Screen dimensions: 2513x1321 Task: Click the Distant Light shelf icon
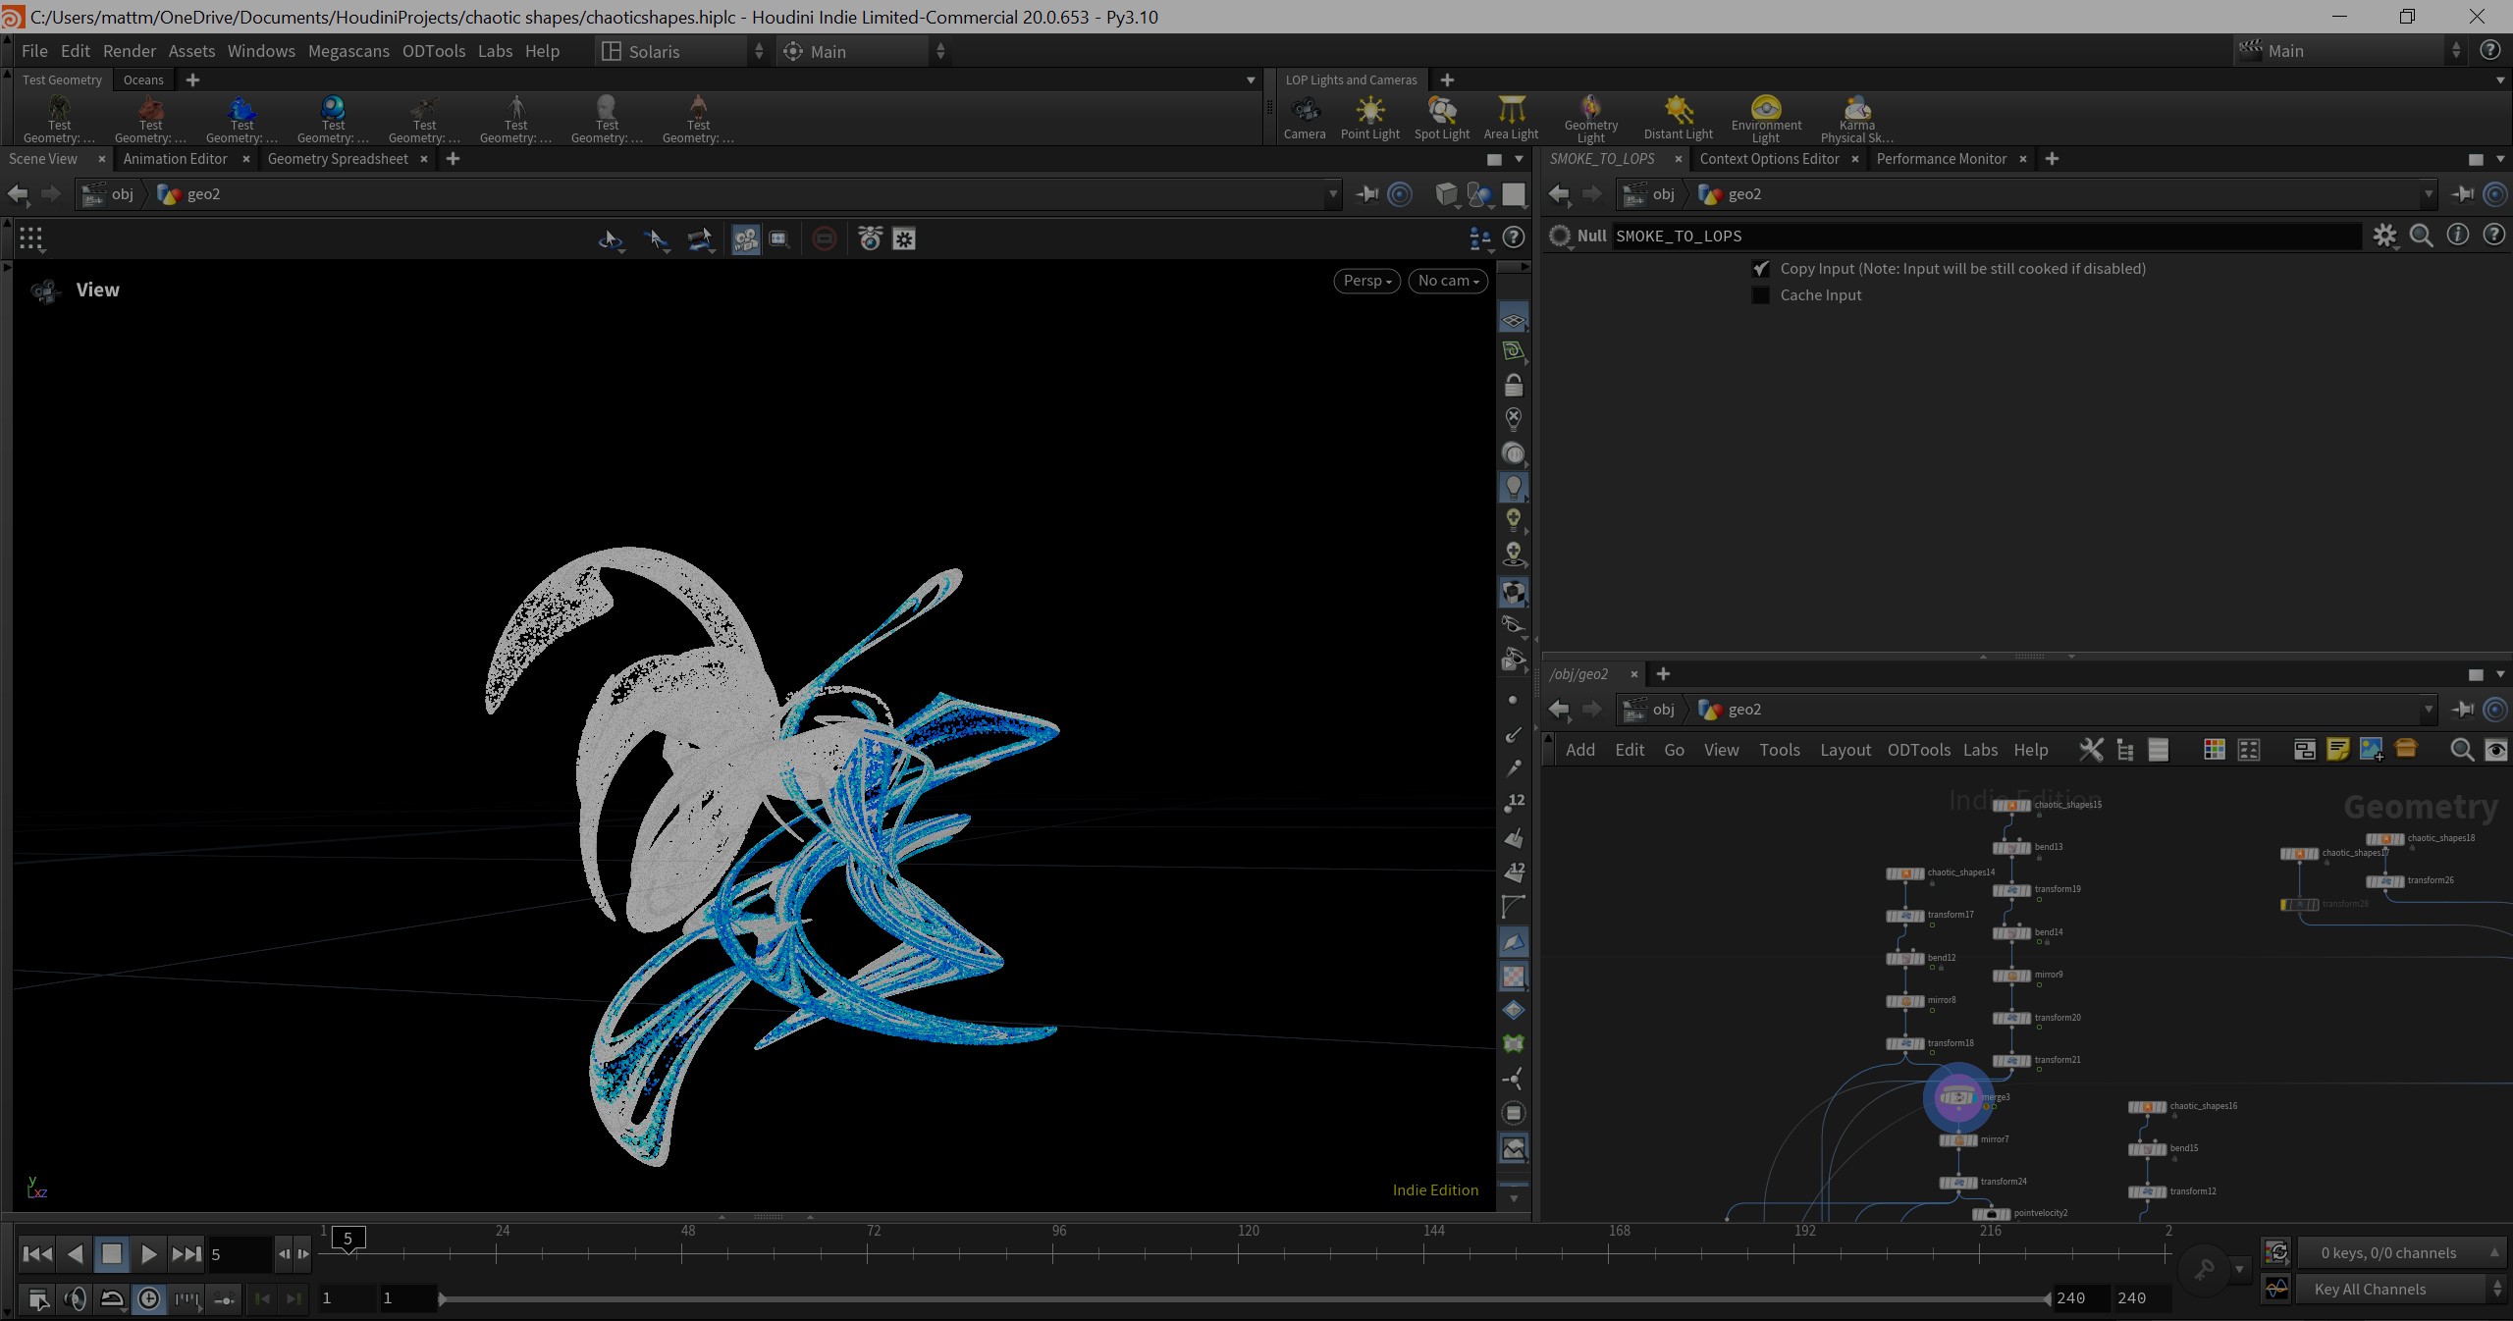point(1678,118)
